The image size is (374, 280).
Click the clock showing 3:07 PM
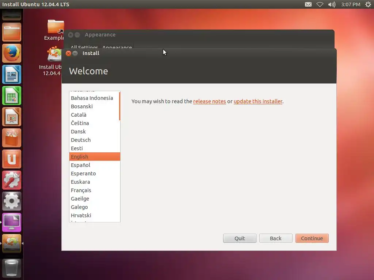(350, 4)
